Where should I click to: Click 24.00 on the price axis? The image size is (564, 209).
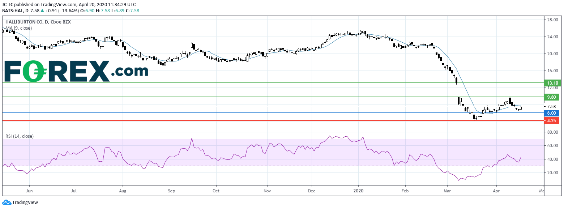click(x=552, y=37)
